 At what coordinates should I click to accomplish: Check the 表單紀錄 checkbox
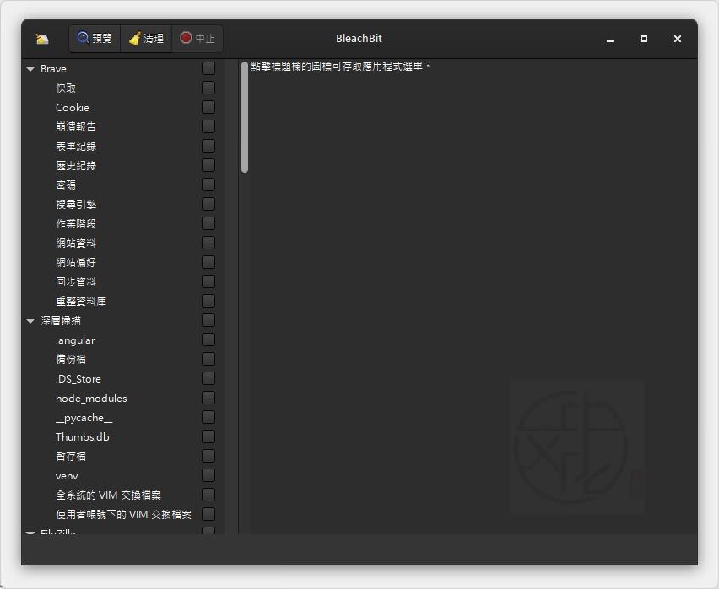point(208,146)
